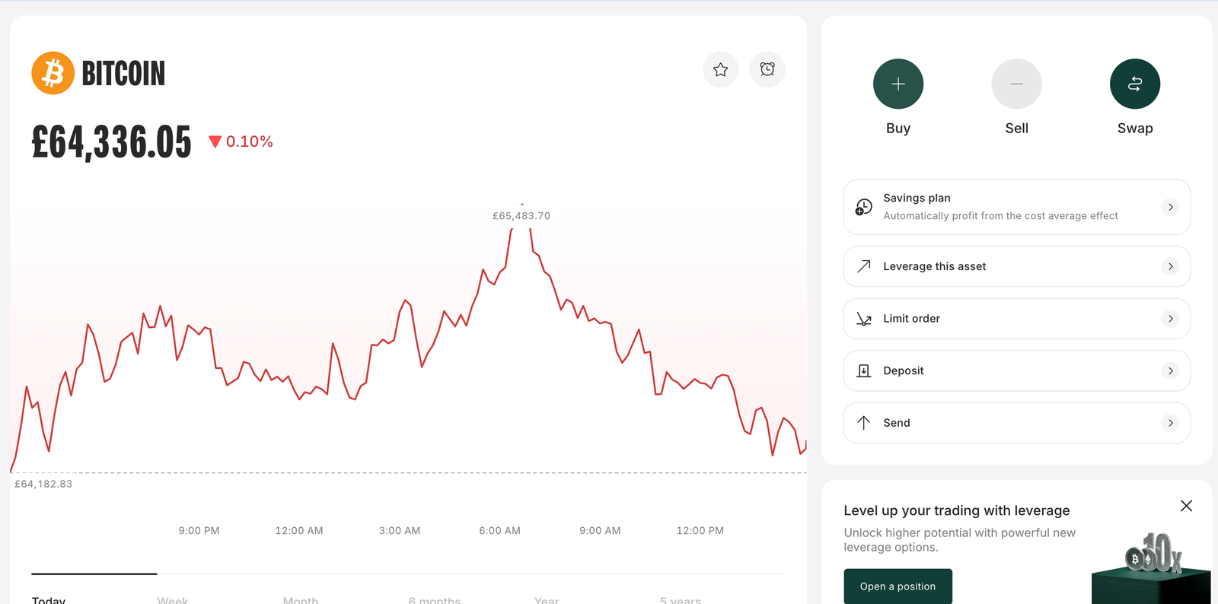
Task: Click the Swap label text
Action: click(x=1135, y=129)
